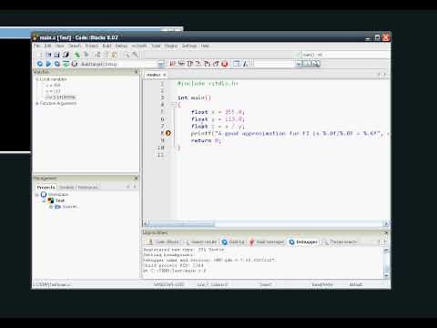This screenshot has height=328, width=437.
Task: Open the Help menu
Action: click(206, 46)
